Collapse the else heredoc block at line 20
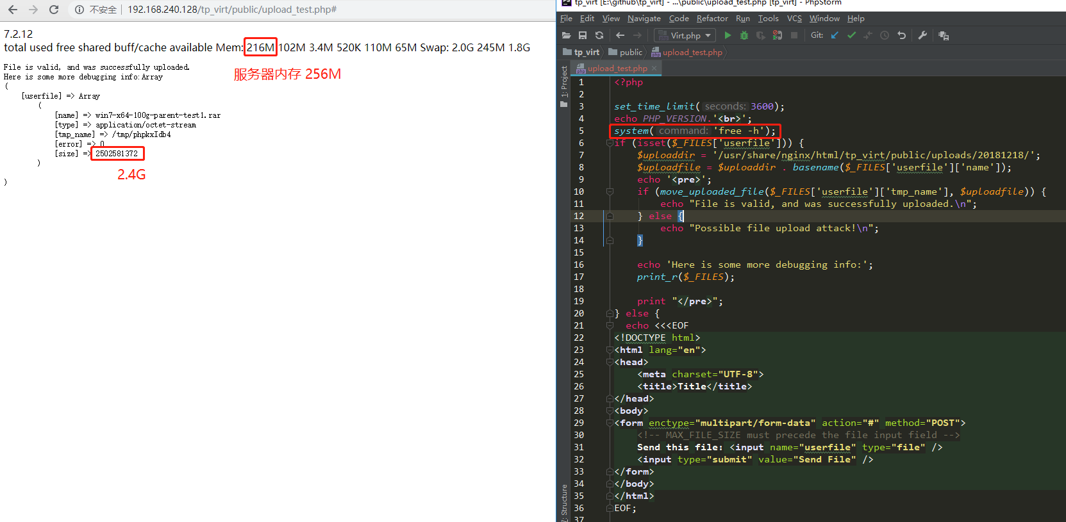The height and width of the screenshot is (522, 1066). tap(610, 313)
